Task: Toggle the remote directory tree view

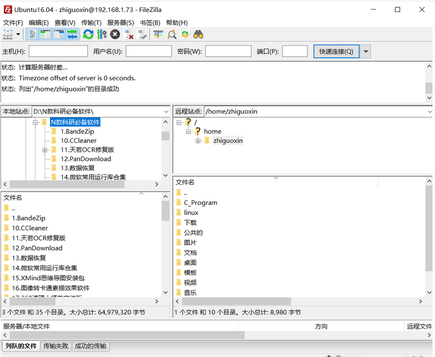Action: coord(59,35)
